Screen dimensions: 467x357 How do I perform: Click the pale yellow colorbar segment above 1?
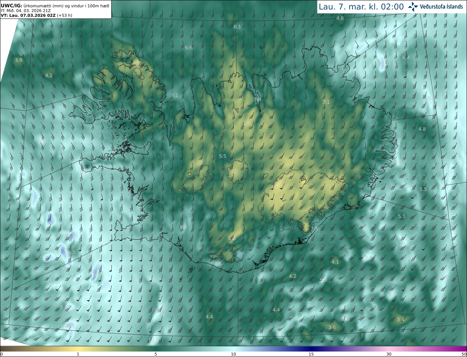[x=78, y=349]
